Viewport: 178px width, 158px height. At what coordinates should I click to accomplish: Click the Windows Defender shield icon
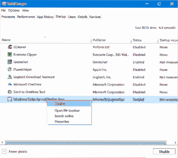tap(10, 99)
